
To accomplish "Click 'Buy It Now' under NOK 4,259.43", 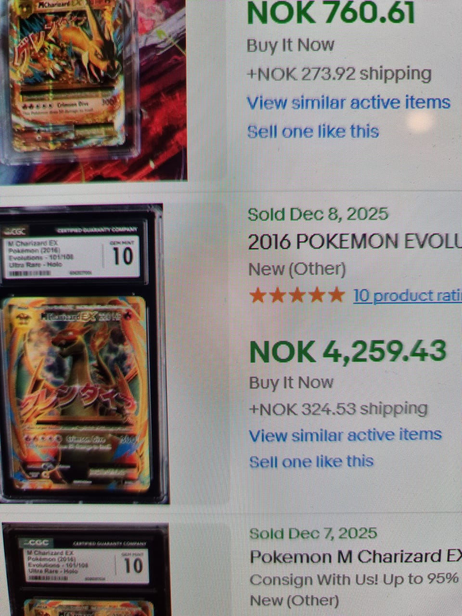I will (x=291, y=383).
